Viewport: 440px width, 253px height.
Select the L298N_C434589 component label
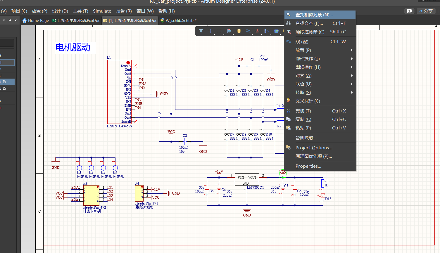119,126
